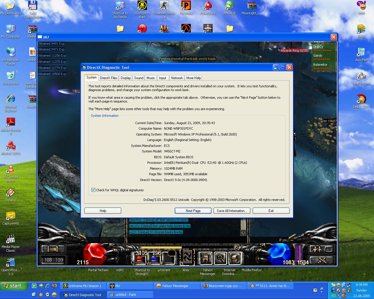
Task: Open the Heat Service desktop icon
Action: pos(361,78)
